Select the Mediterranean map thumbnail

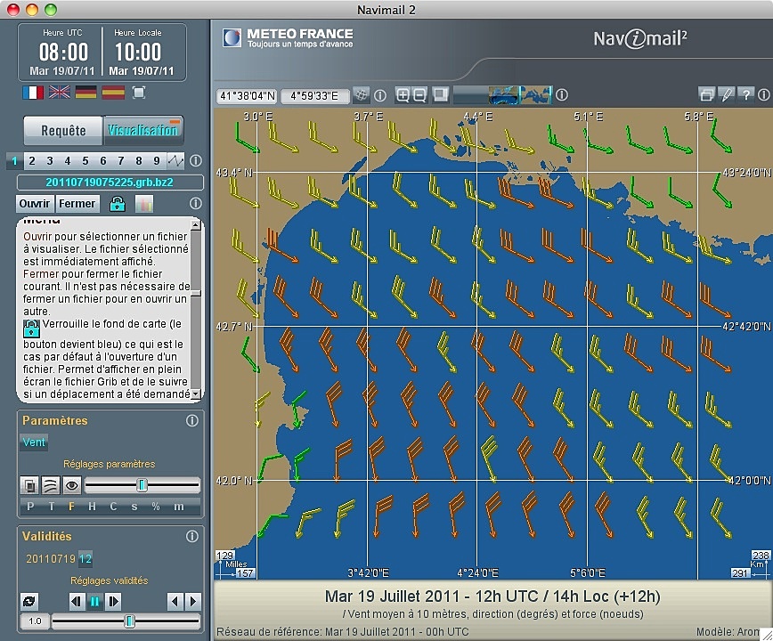coord(536,94)
